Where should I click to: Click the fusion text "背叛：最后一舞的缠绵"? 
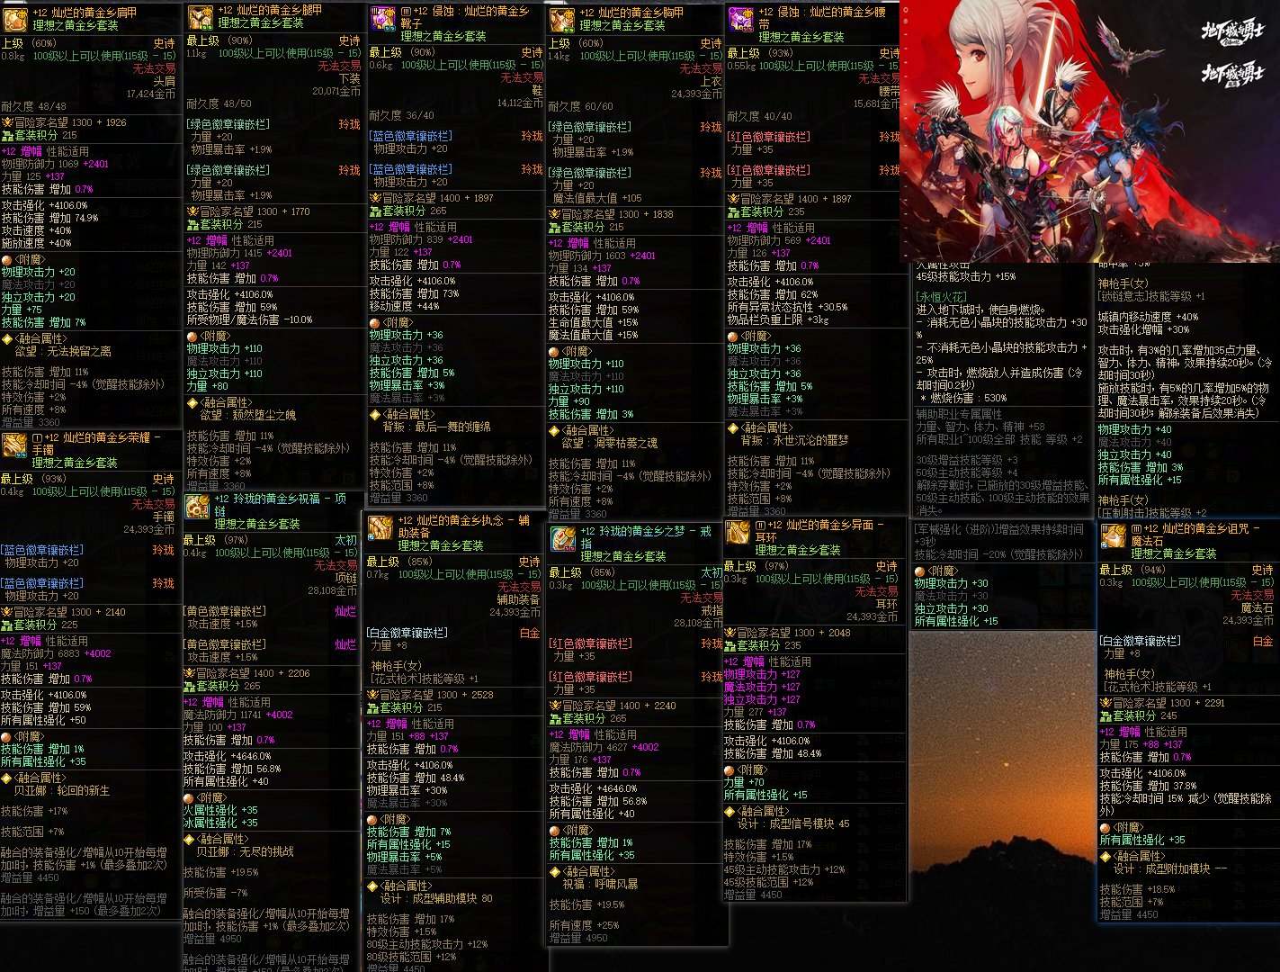coord(437,427)
